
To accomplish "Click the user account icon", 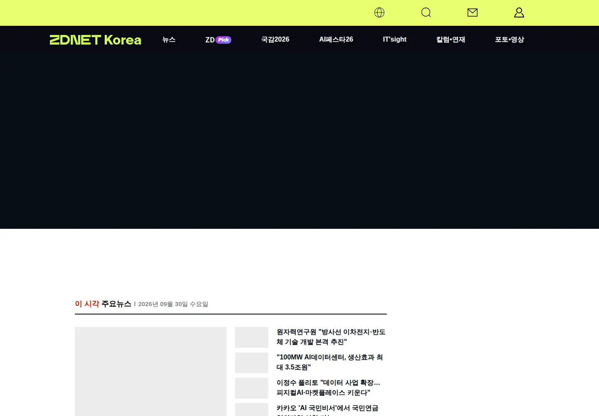I will (x=519, y=12).
